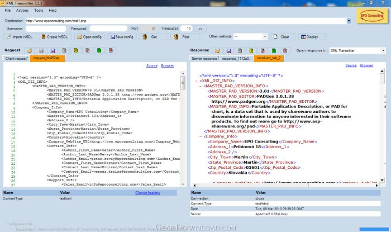Image resolution: width=391 pixels, height=232 pixels.
Task: Switch to the received_tab_2 tab
Action: pos(269,58)
